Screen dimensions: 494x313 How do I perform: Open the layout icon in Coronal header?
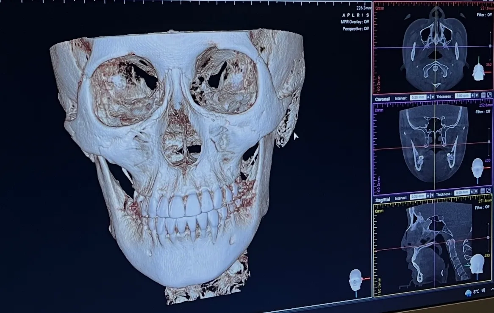click(x=483, y=95)
